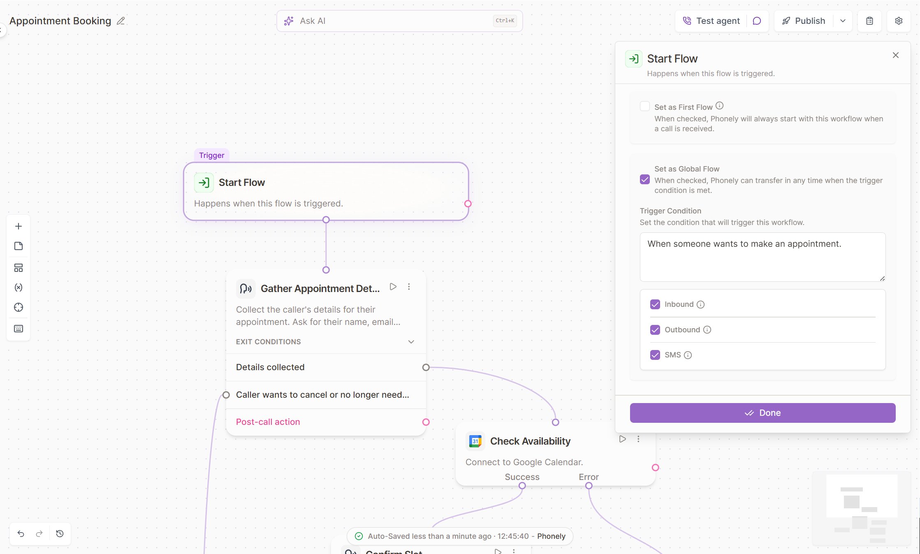
Task: Click the Error output connector
Action: coord(589,486)
